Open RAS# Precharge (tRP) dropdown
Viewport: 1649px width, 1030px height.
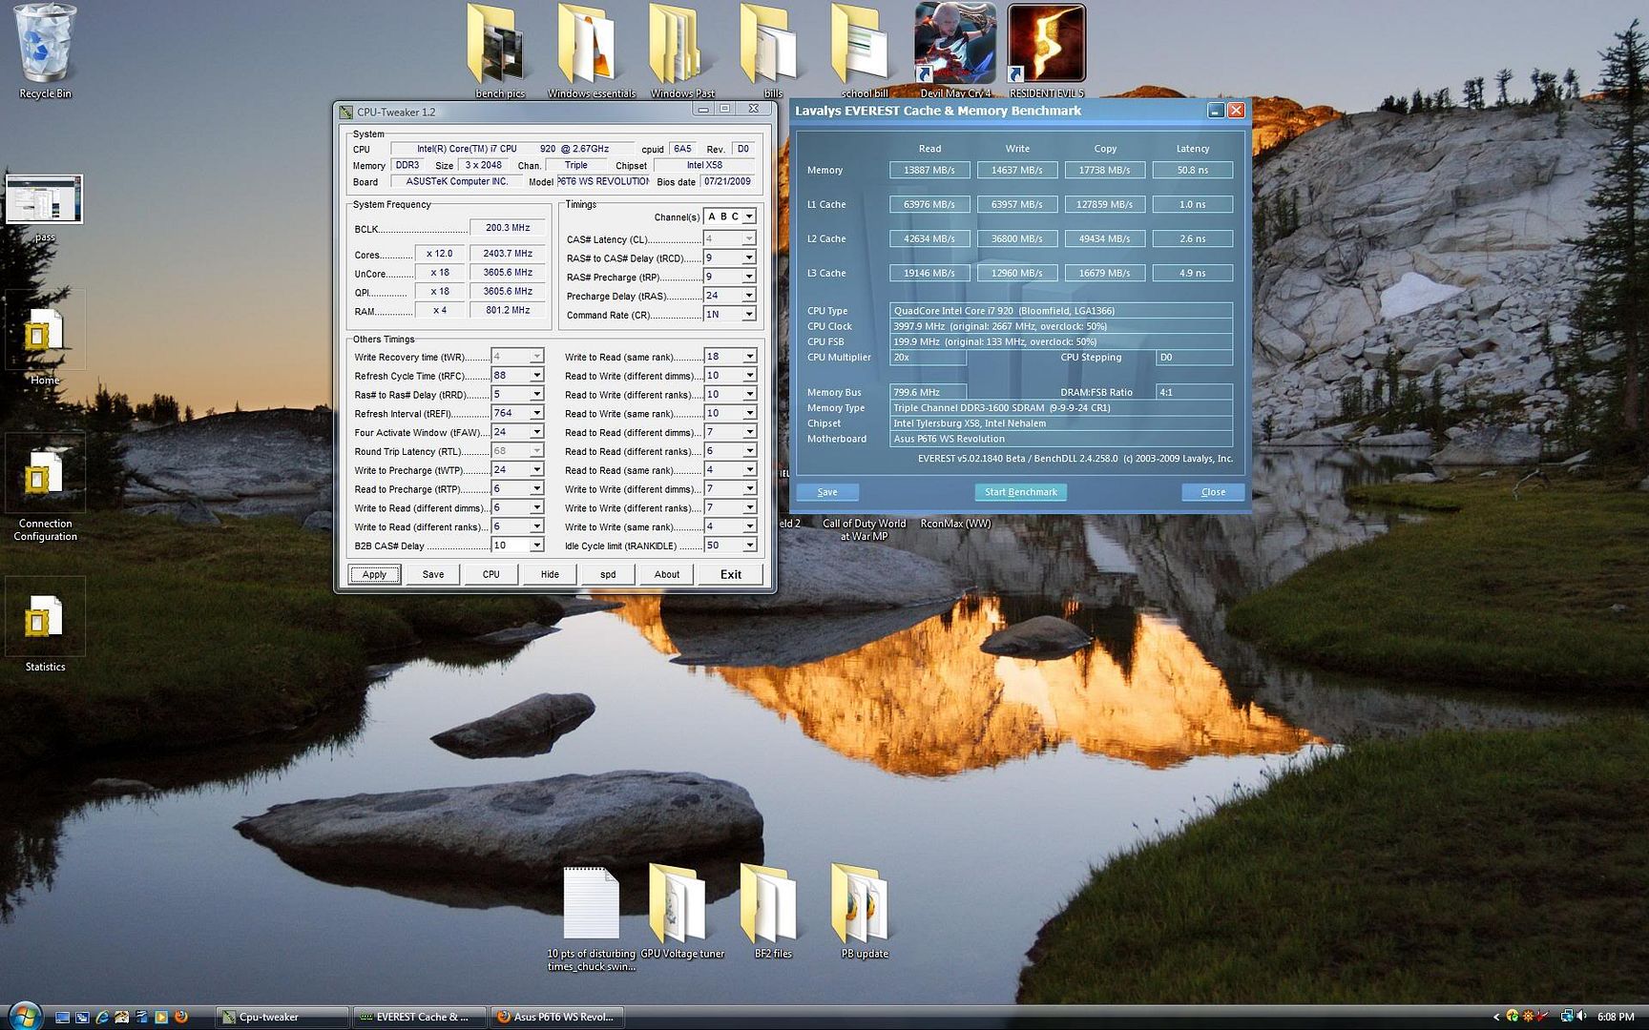749,277
